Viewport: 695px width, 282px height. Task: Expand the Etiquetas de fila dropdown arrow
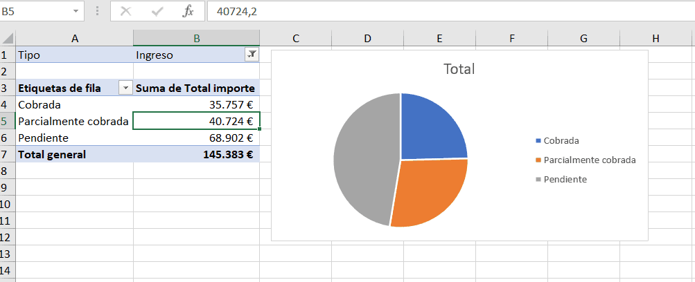126,88
